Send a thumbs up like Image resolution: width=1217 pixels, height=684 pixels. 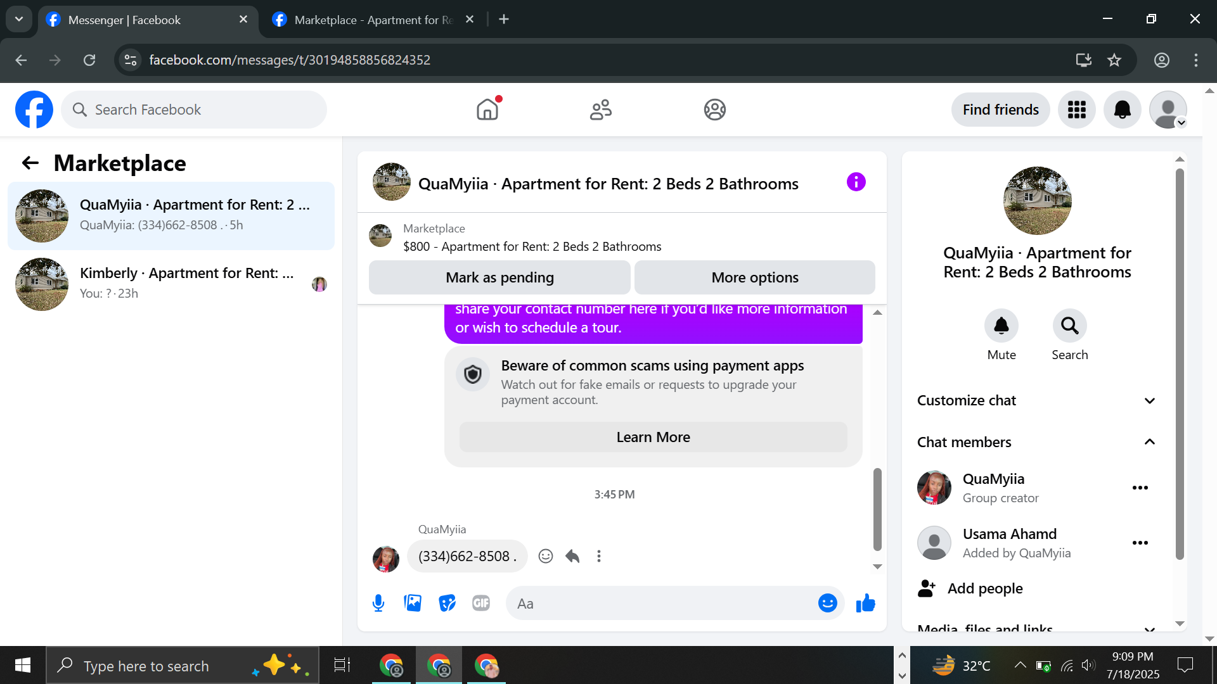click(x=865, y=604)
